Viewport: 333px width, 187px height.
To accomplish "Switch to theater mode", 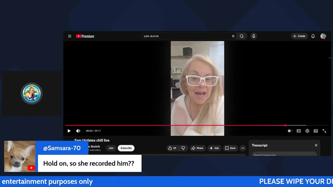I will click(x=316, y=131).
